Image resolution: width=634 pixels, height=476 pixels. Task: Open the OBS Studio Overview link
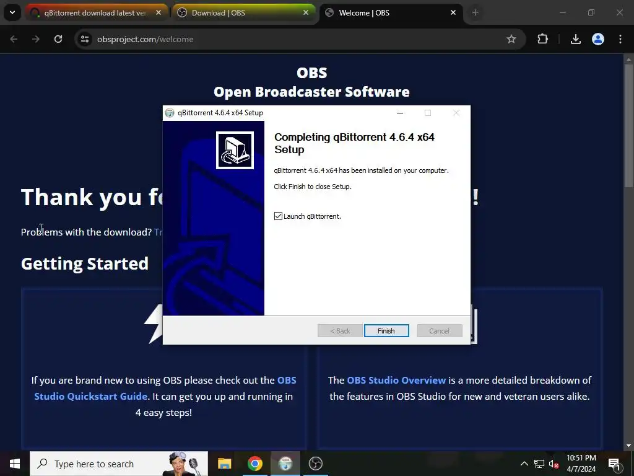click(396, 380)
